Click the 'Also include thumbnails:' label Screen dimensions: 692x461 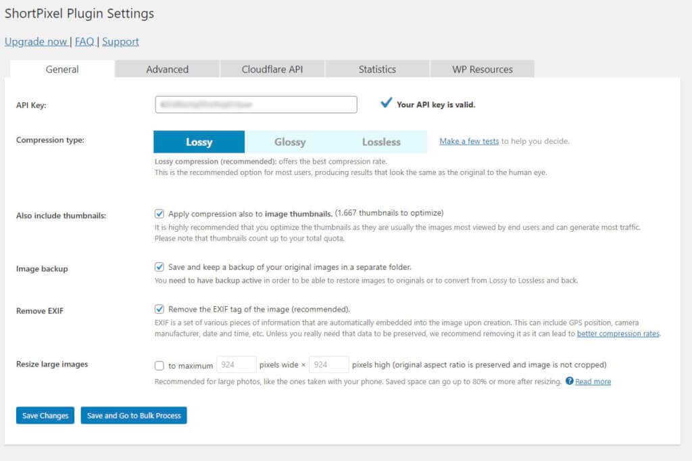click(x=61, y=216)
